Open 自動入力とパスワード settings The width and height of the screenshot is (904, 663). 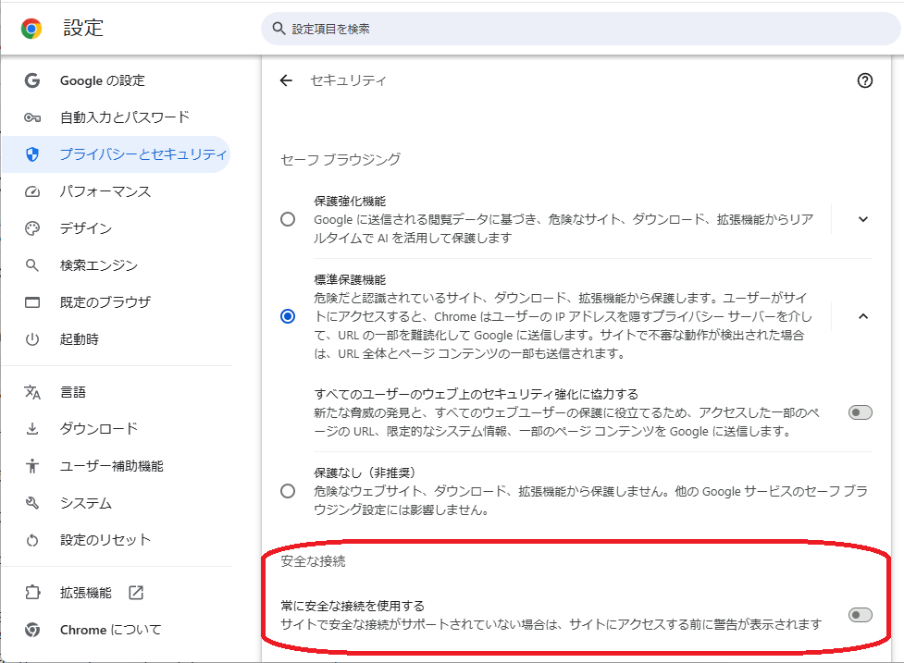pos(117,117)
